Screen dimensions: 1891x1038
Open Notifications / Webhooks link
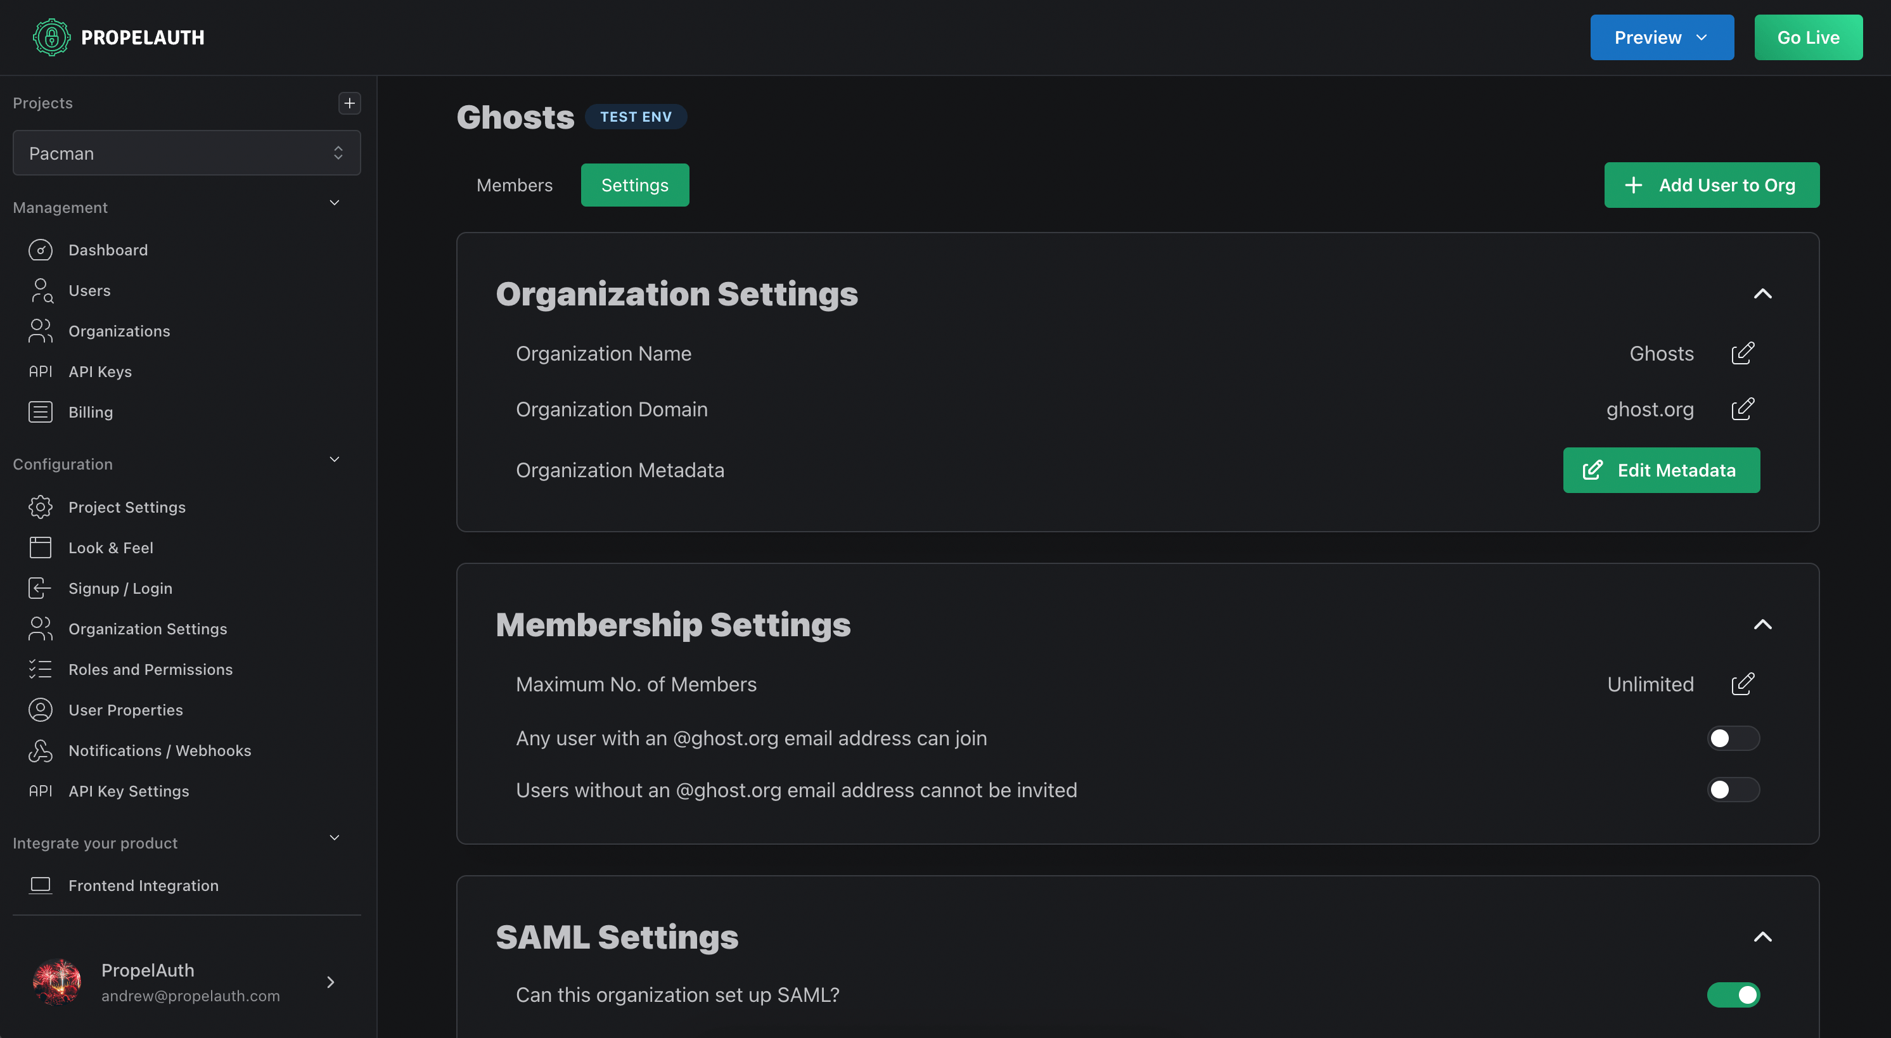(160, 750)
